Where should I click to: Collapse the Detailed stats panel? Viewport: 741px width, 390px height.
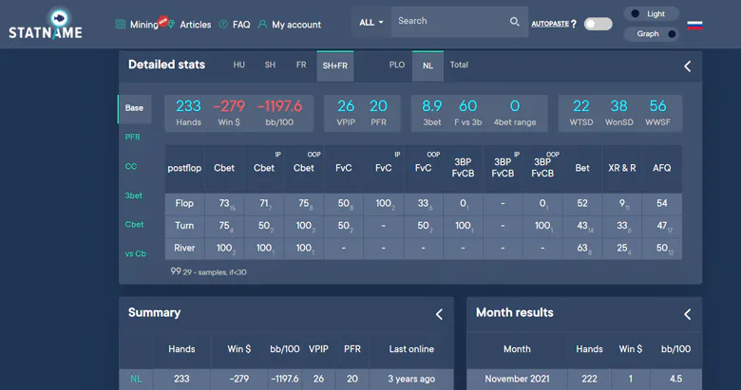688,66
